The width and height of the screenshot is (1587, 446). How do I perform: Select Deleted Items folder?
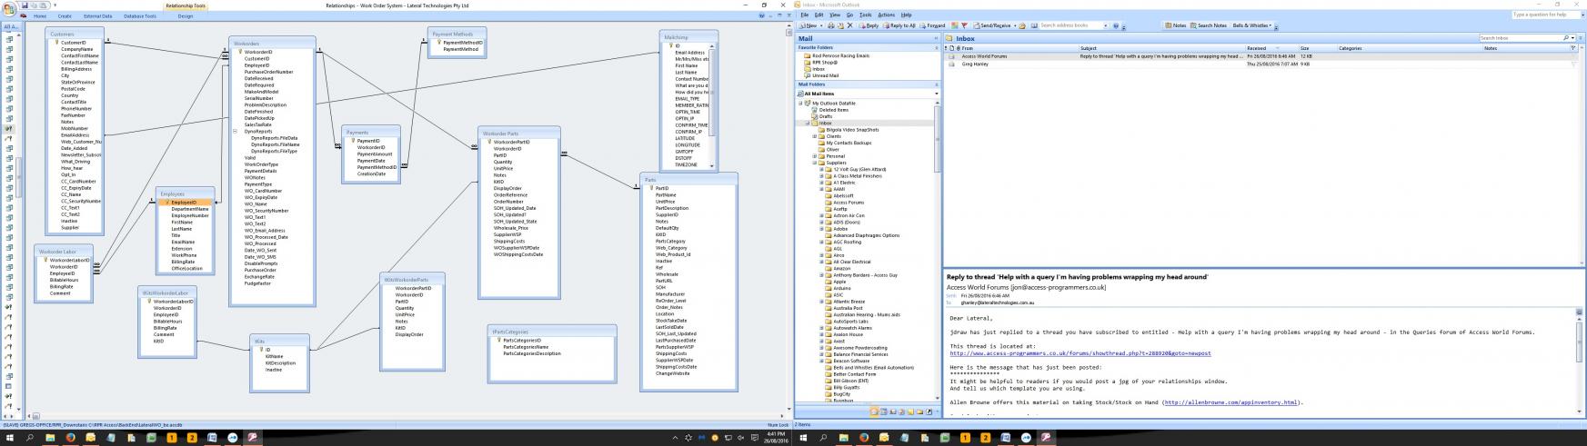coord(834,110)
